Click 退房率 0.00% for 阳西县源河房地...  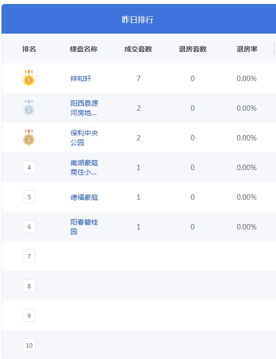(246, 108)
